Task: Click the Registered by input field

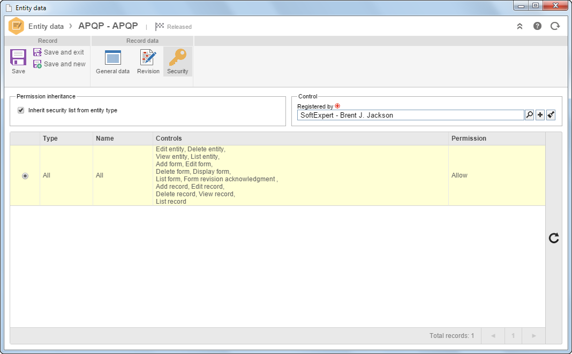Action: [410, 115]
